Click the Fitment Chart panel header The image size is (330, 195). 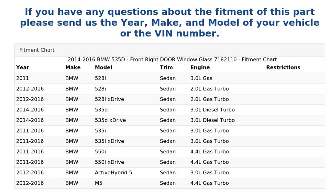[37, 50]
